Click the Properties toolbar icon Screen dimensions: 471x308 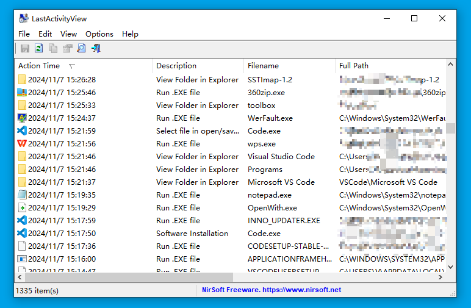67,48
